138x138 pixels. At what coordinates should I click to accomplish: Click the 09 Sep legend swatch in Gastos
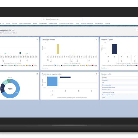[x=92, y=65]
